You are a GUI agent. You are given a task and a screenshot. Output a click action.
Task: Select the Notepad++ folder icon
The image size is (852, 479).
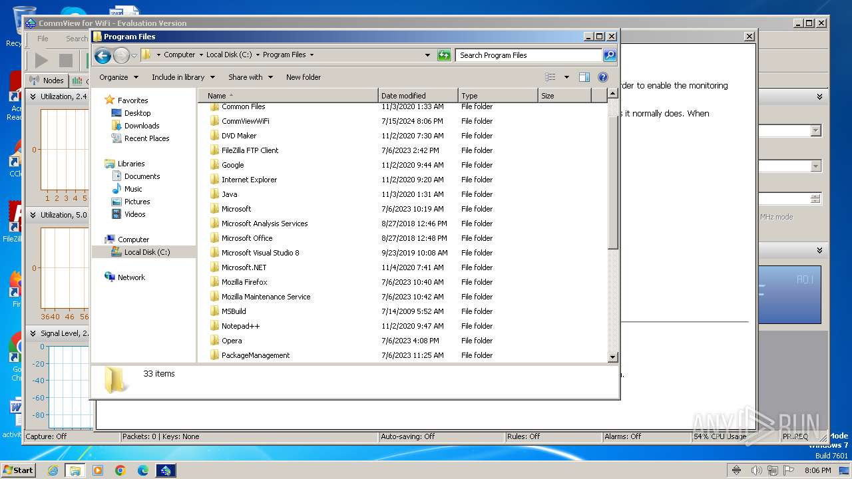pos(214,326)
